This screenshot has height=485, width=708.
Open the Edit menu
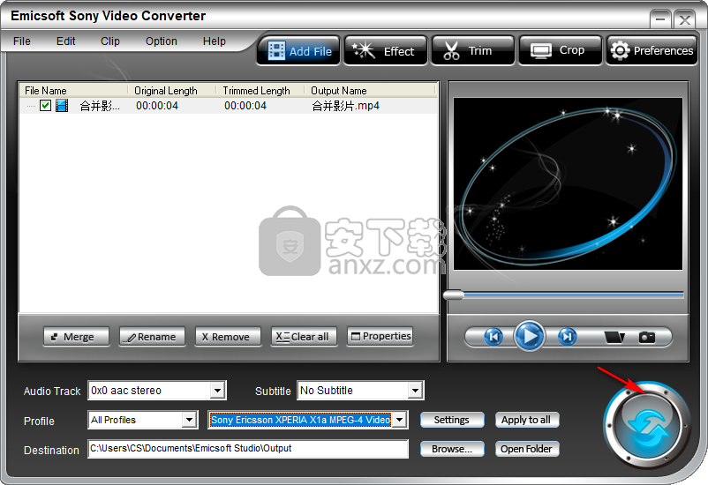pos(66,41)
